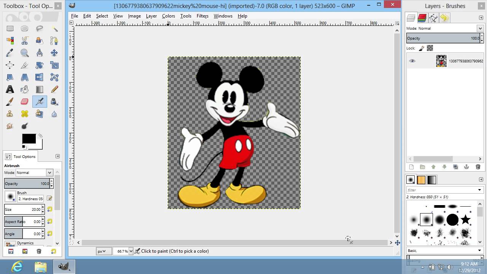Click the black foreground color swatch
The width and height of the screenshot is (487, 274).
(29, 139)
